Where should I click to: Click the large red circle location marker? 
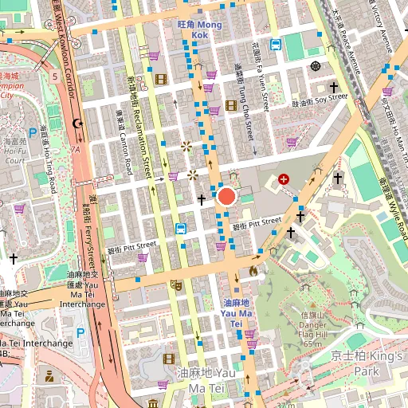pos(226,197)
